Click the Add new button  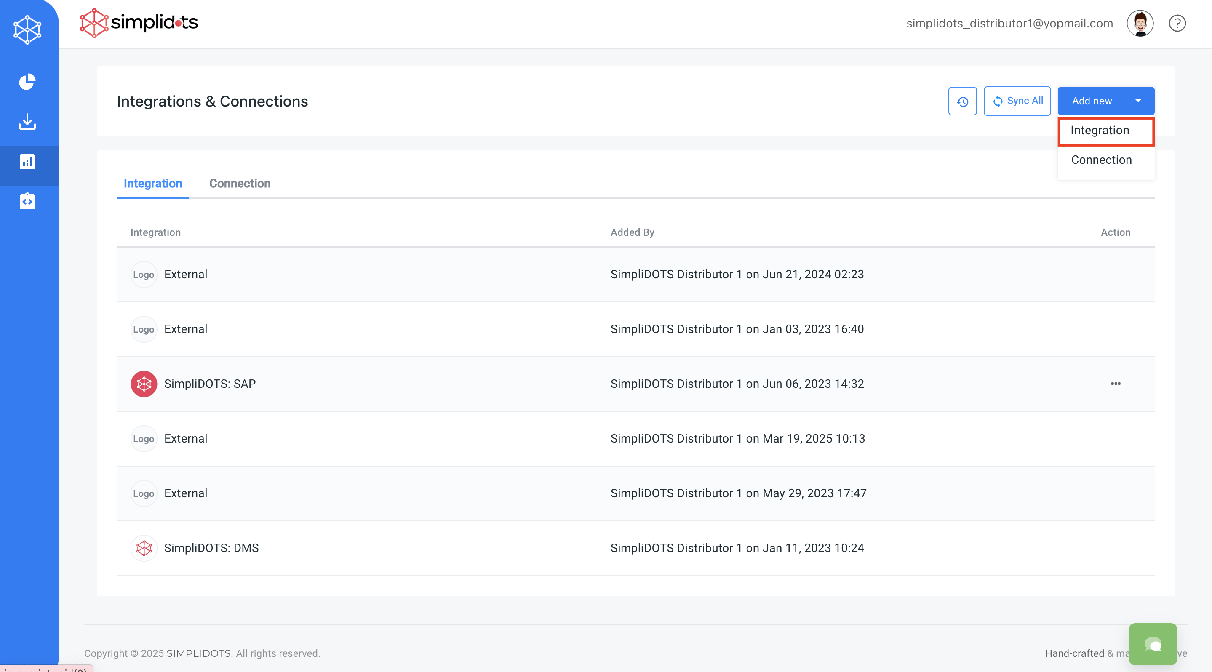[1092, 101]
